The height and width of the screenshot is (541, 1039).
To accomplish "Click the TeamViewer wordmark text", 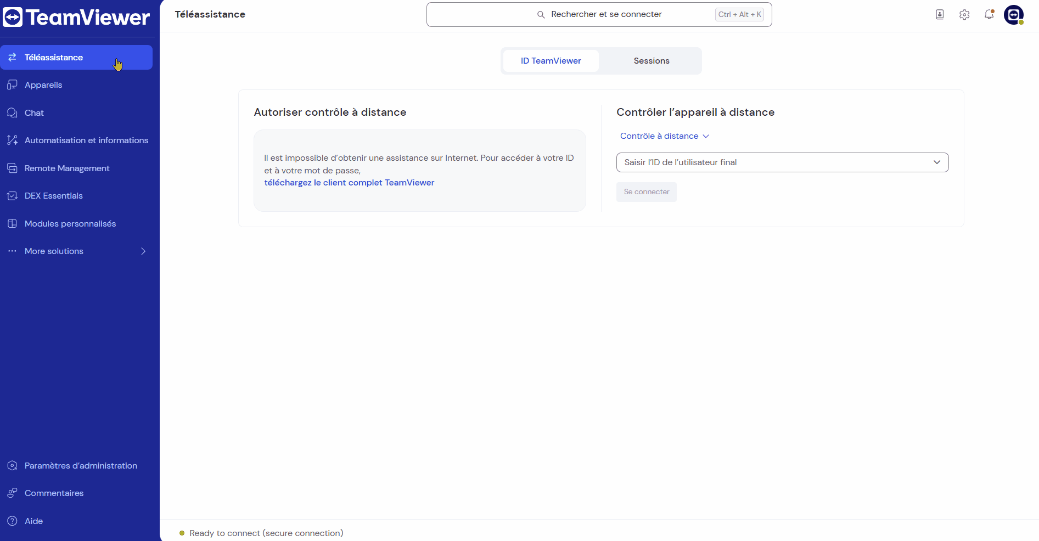I will coord(88,18).
